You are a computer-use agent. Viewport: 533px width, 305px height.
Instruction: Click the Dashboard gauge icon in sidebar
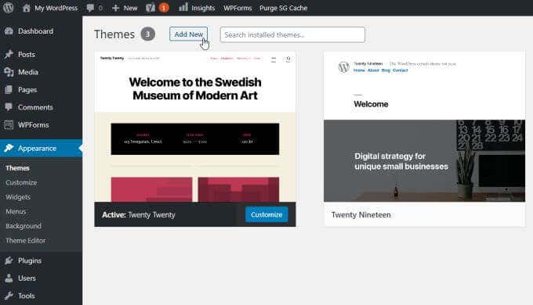pos(9,31)
